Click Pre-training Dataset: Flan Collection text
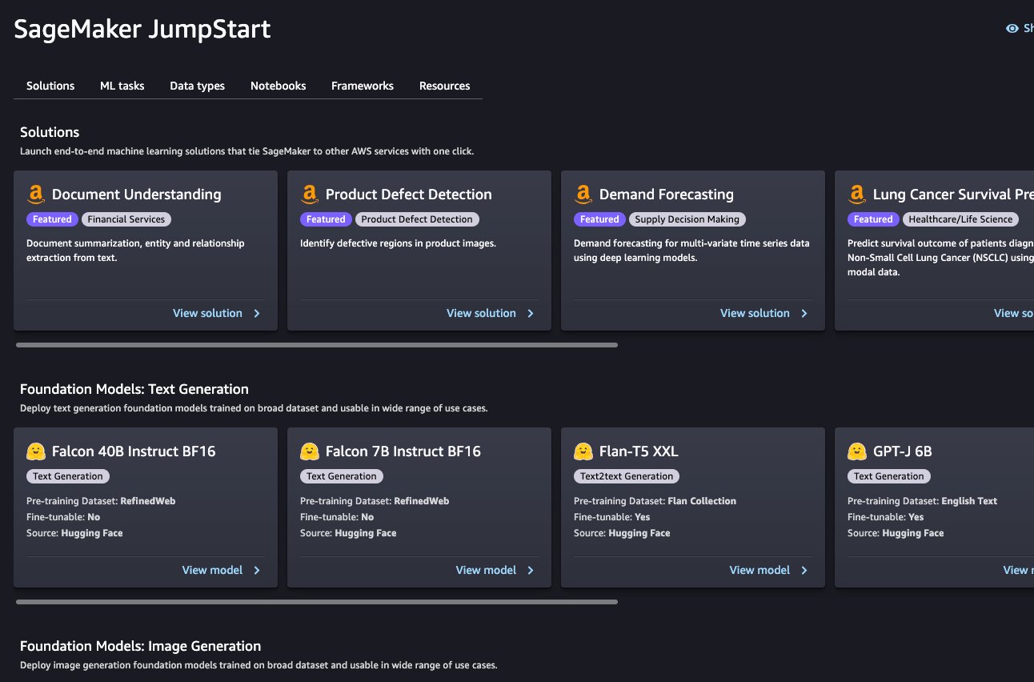This screenshot has height=682, width=1034. pyautogui.click(x=655, y=501)
